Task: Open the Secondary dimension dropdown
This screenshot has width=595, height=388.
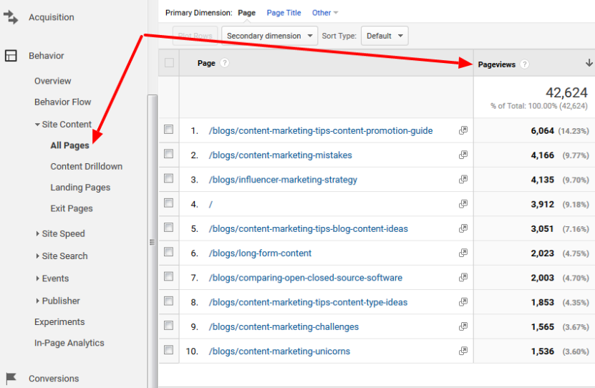Action: point(269,36)
